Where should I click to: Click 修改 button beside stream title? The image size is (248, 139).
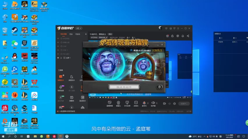coord(110,34)
